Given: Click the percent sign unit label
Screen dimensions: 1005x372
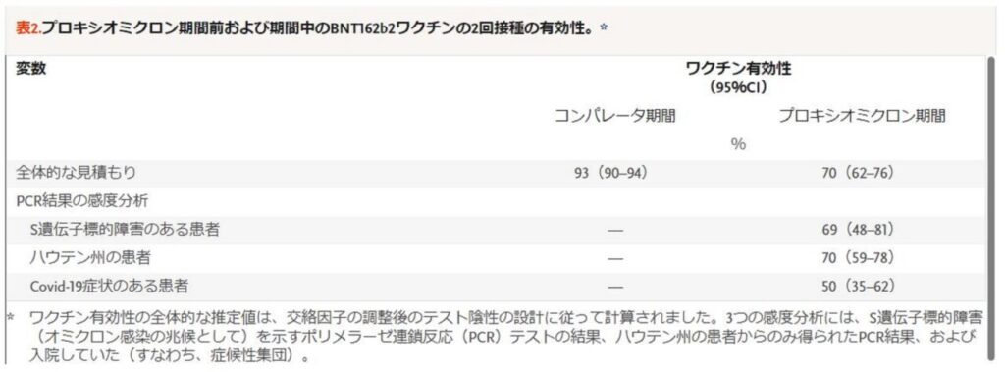Looking at the screenshot, I should point(738,144).
